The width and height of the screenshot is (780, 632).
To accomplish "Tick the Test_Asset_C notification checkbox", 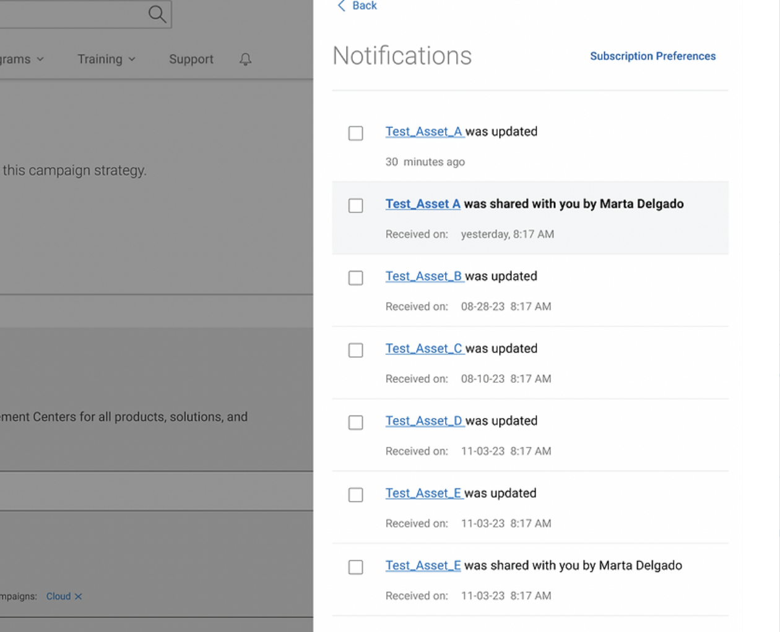I will point(355,350).
